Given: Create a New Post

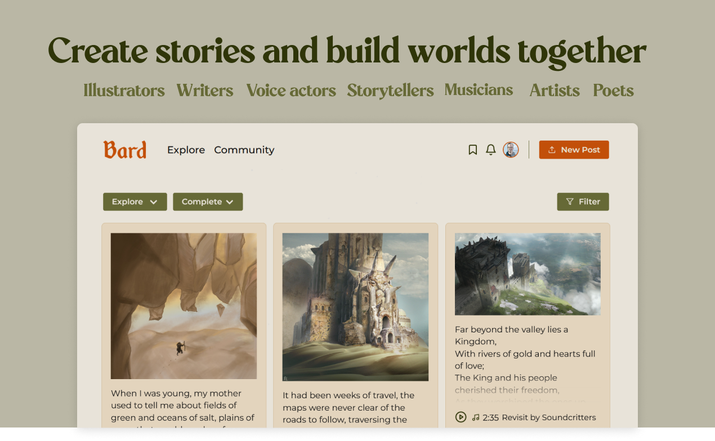Looking at the screenshot, I should coord(574,150).
